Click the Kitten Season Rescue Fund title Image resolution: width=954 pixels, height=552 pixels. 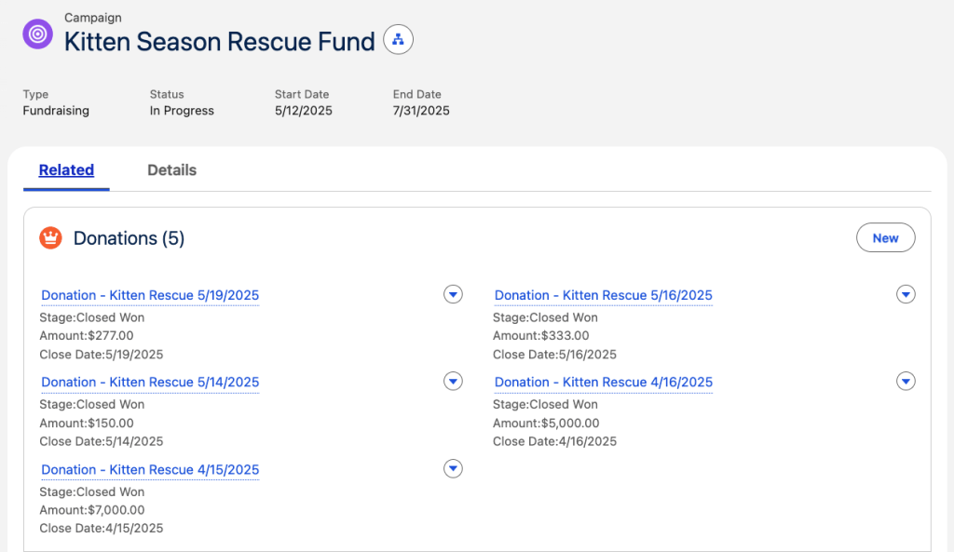coord(219,41)
